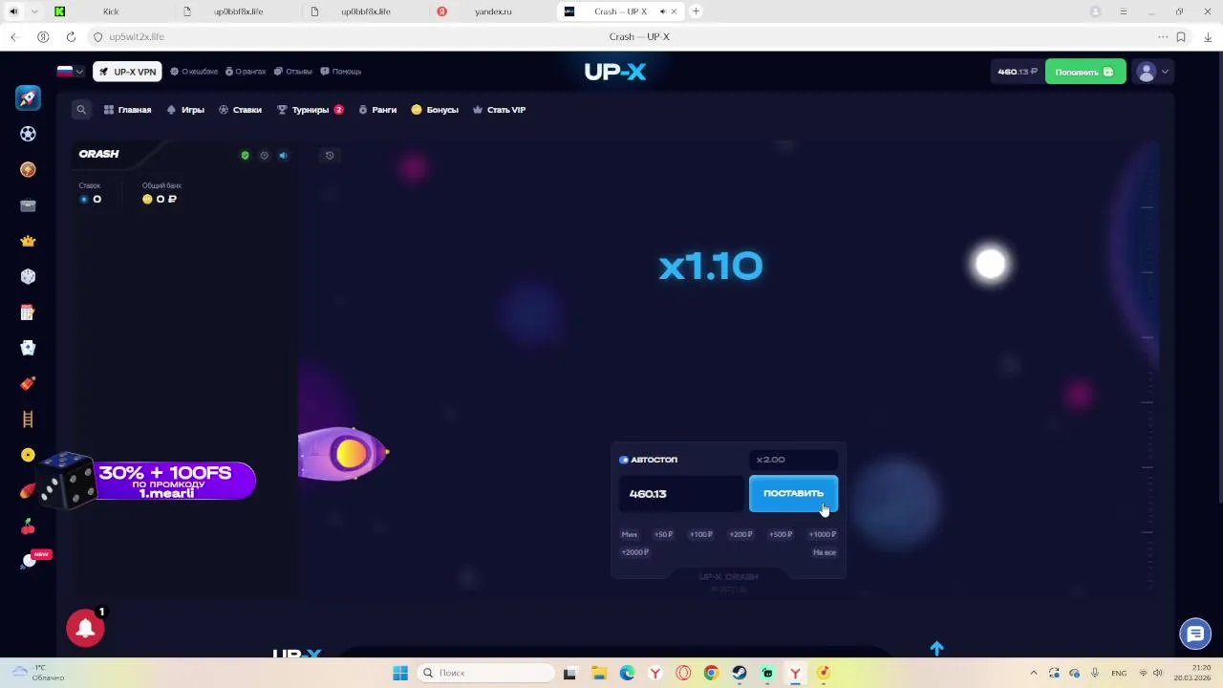
Task: Add +2000 ₽ to the bet
Action: pyautogui.click(x=634, y=552)
